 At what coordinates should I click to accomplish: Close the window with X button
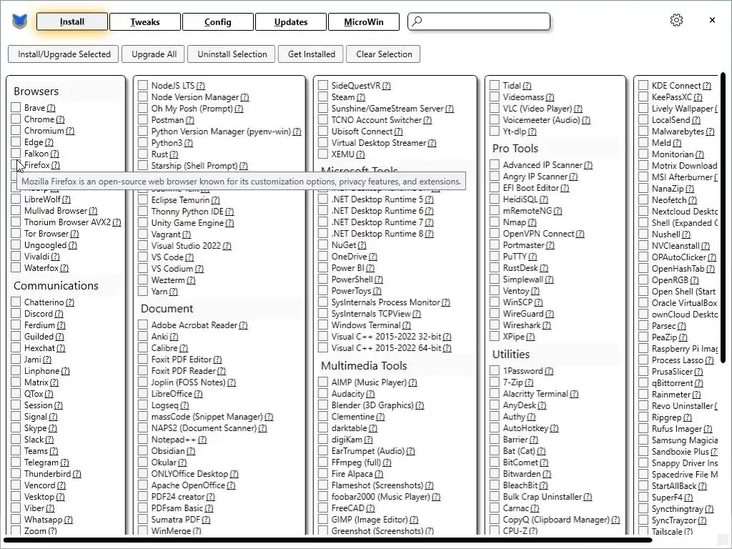pyautogui.click(x=712, y=20)
